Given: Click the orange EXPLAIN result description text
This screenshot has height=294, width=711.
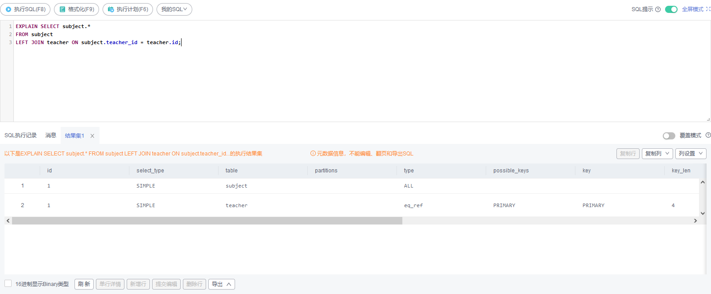Looking at the screenshot, I should coord(133,154).
